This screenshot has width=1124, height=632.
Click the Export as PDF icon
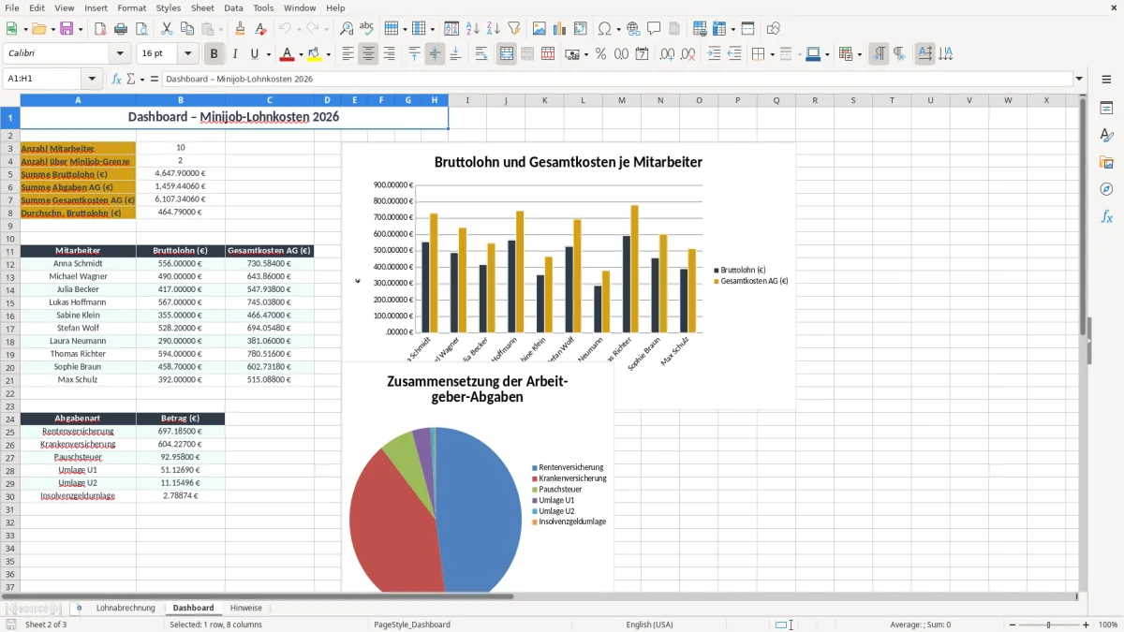[100, 29]
